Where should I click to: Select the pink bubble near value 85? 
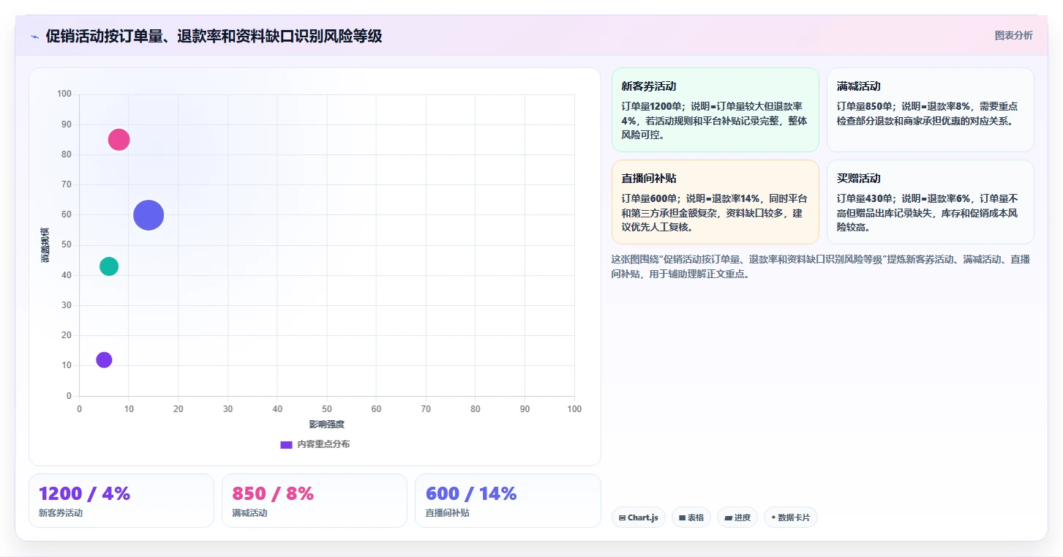click(x=119, y=140)
